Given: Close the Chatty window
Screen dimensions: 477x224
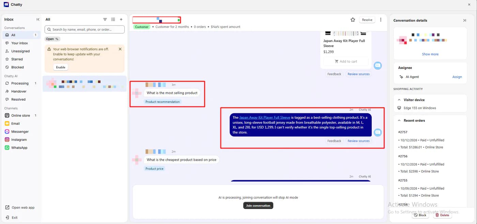Looking at the screenshot, I should [469, 4].
